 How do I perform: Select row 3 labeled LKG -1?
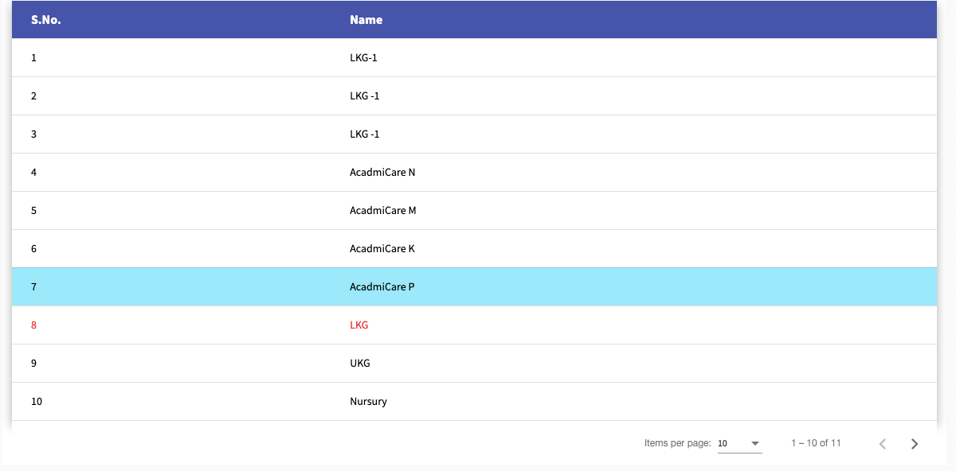(365, 134)
